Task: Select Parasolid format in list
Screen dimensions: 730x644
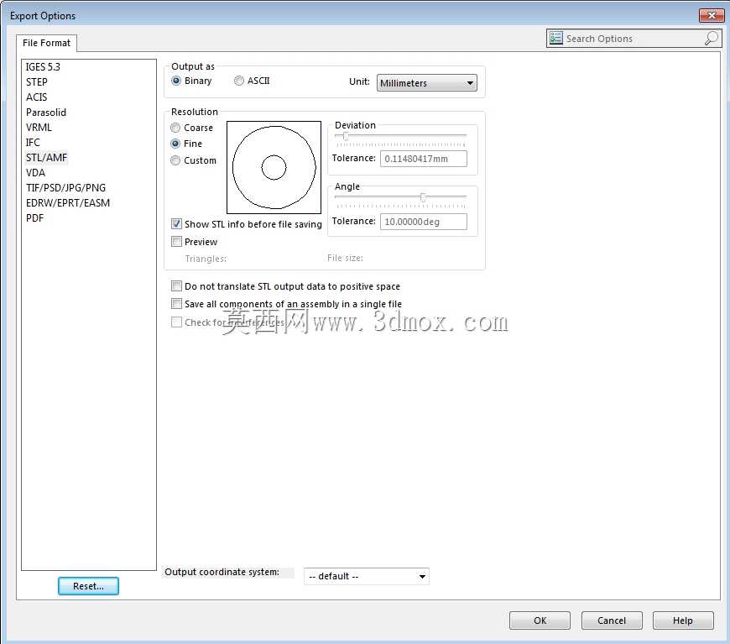Action: coord(46,113)
